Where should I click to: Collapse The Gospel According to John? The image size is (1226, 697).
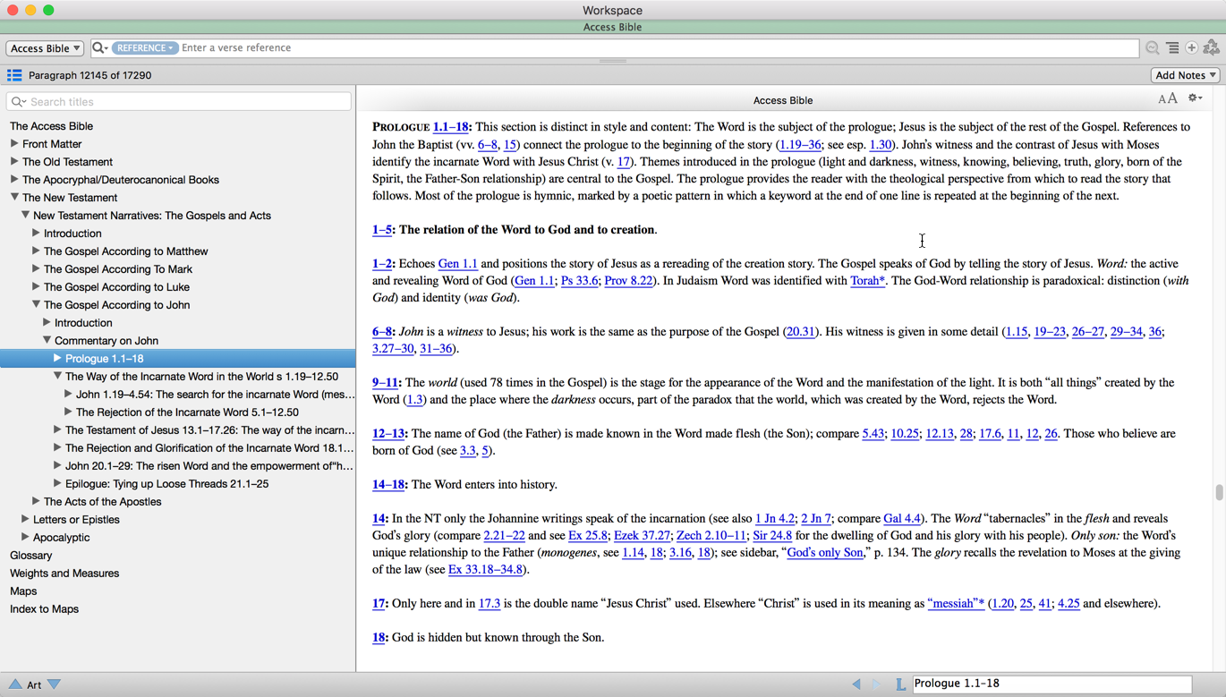pyautogui.click(x=36, y=304)
